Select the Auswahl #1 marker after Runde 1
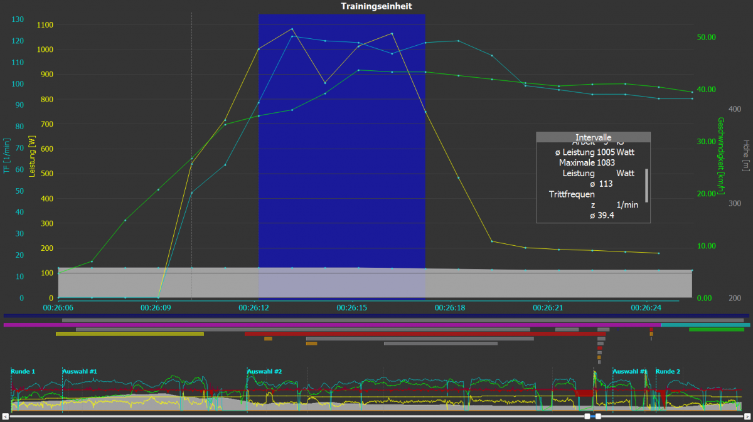 80,371
